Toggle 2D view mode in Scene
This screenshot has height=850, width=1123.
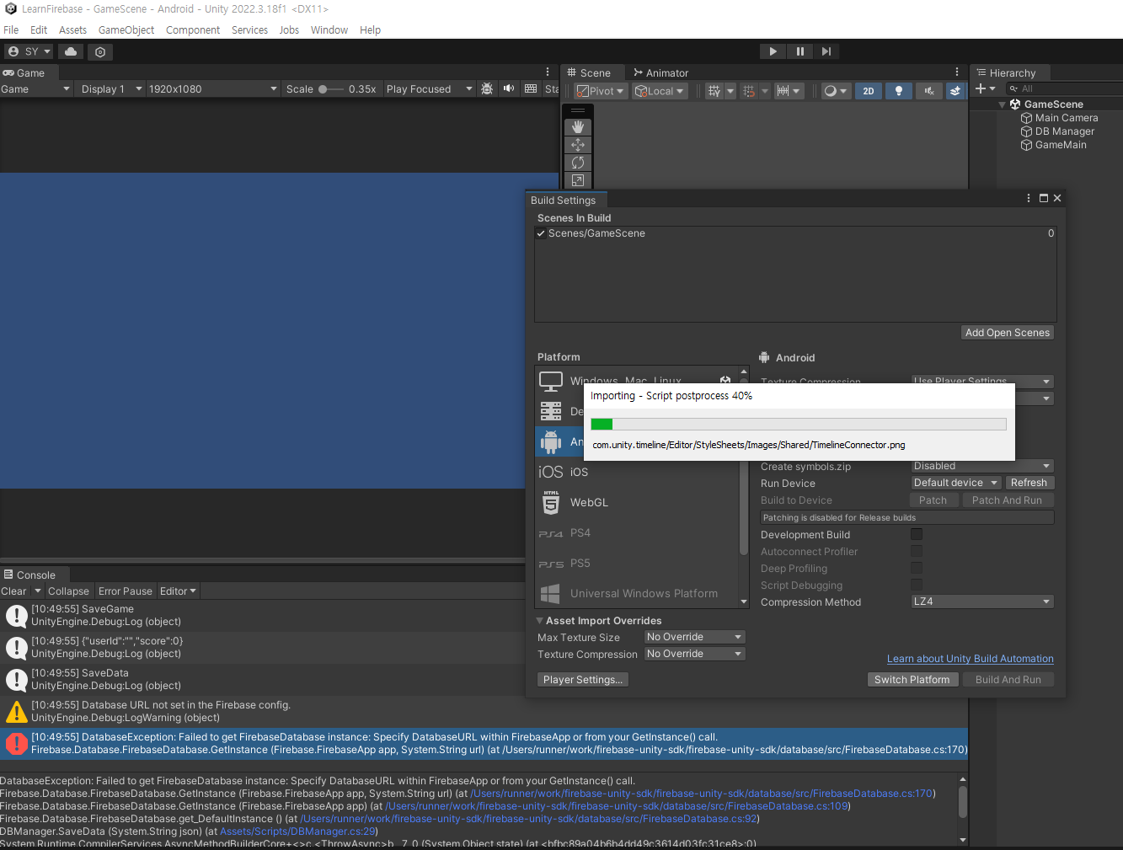(869, 91)
